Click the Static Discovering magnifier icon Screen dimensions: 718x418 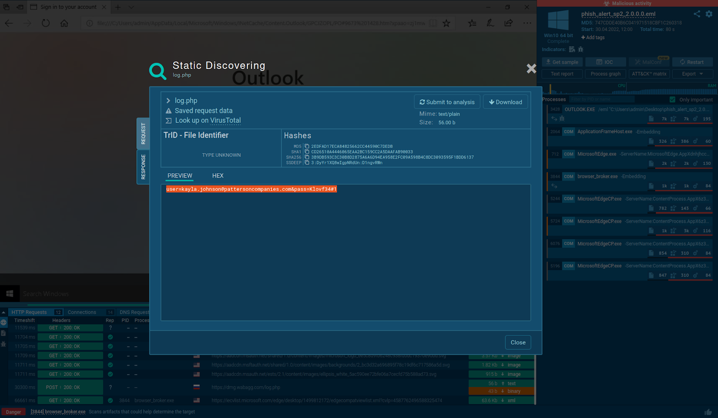tap(158, 71)
